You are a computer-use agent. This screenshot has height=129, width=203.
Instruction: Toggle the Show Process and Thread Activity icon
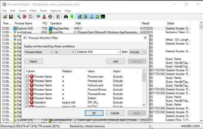tap(97, 17)
